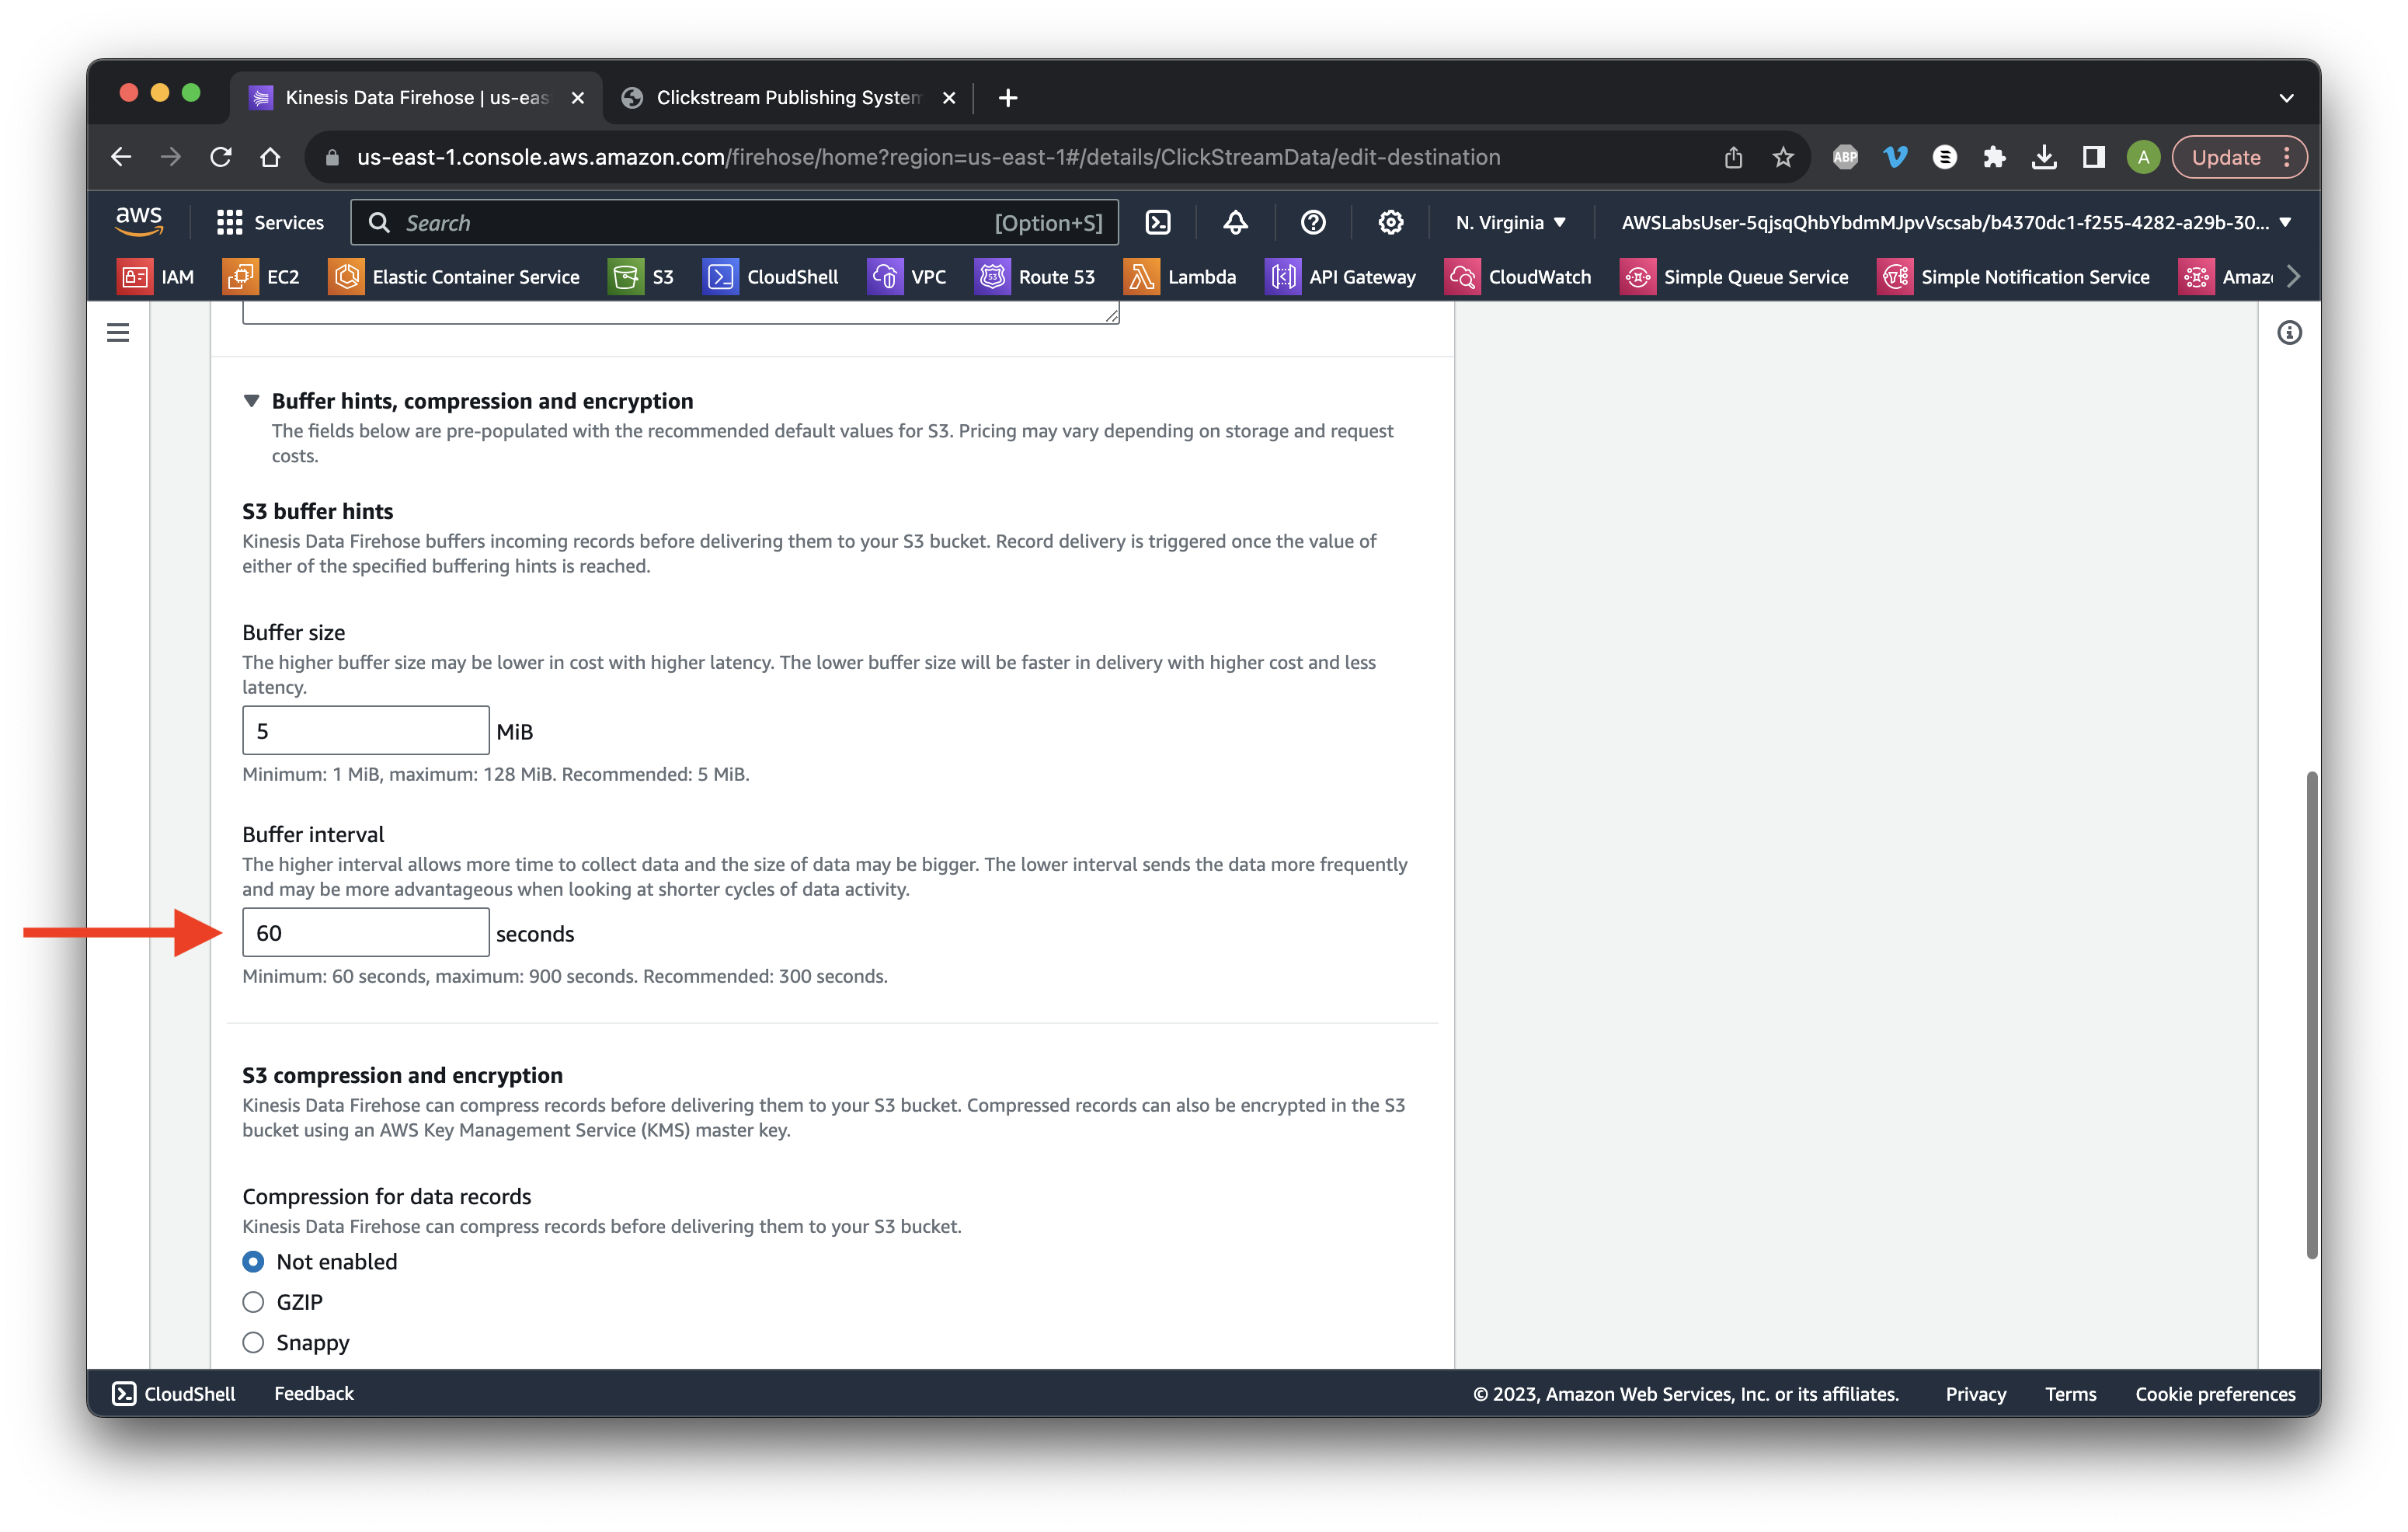Open AdBlock Plus extension icon

tap(1845, 157)
